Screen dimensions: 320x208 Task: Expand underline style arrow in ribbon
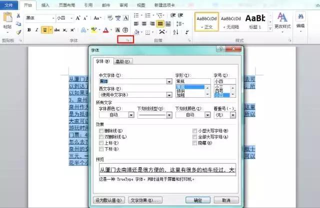pos(50,30)
